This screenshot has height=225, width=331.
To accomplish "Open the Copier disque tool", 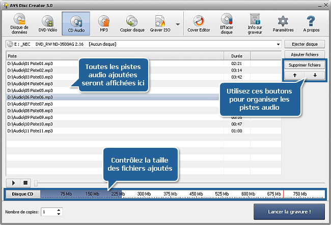I will (131, 25).
